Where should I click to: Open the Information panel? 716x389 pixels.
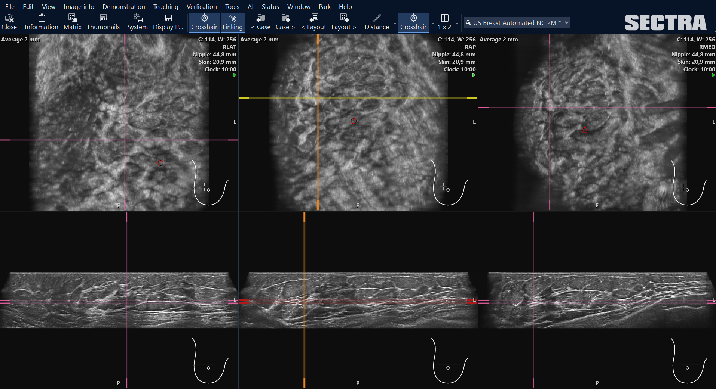(x=41, y=22)
